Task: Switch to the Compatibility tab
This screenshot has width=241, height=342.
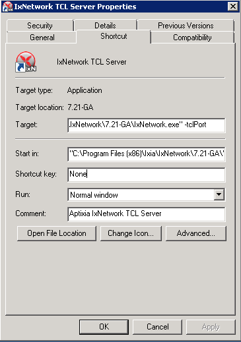Action: (x=192, y=38)
